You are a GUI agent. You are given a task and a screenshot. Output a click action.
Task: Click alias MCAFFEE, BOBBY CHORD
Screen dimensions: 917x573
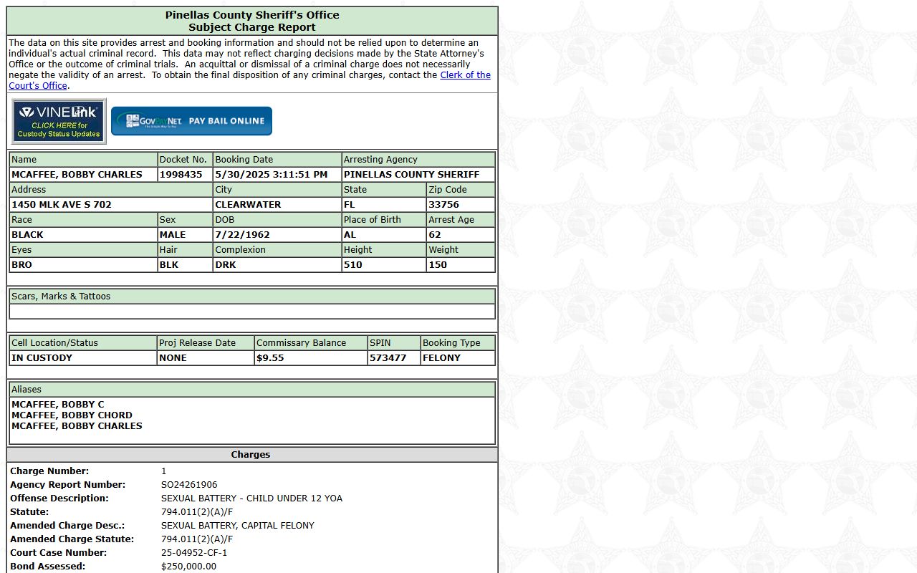[x=72, y=415]
